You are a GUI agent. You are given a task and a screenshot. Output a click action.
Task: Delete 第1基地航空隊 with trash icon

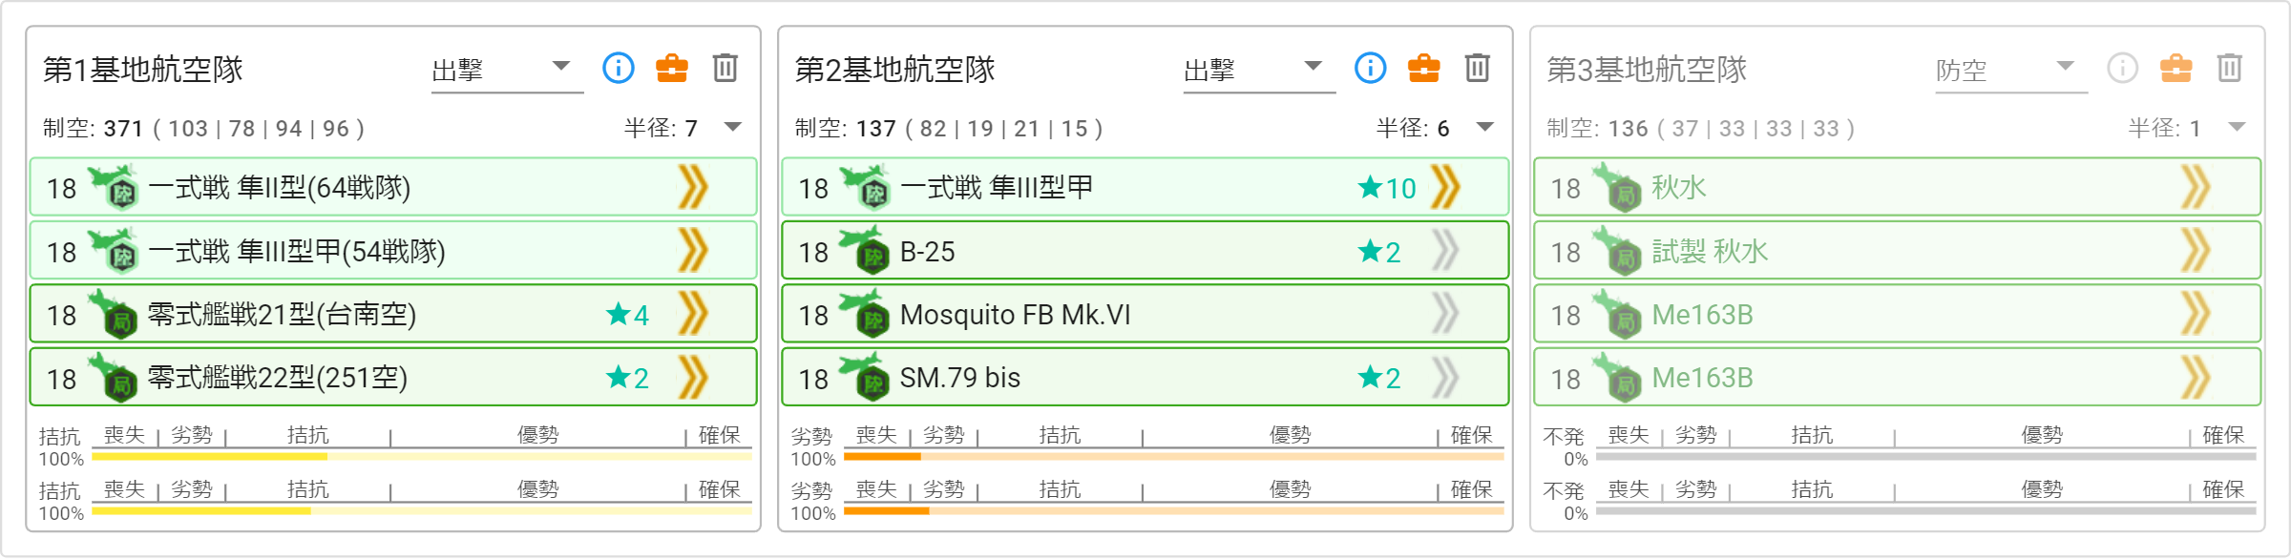(725, 68)
